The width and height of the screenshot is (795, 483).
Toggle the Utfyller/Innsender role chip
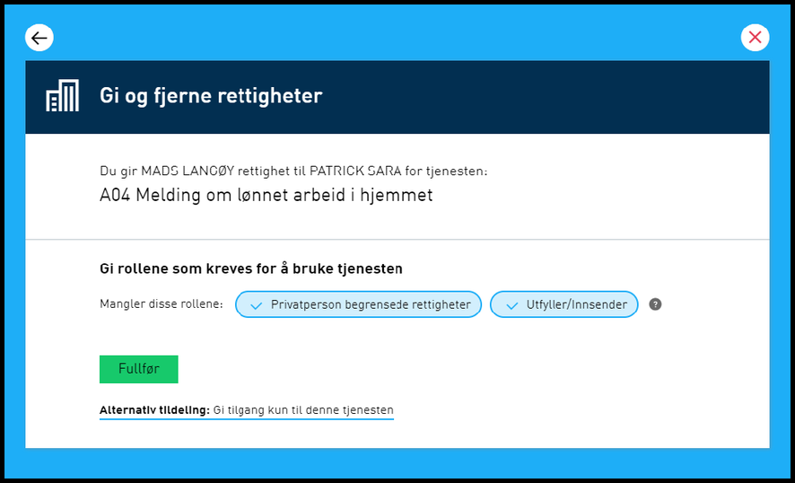(563, 304)
